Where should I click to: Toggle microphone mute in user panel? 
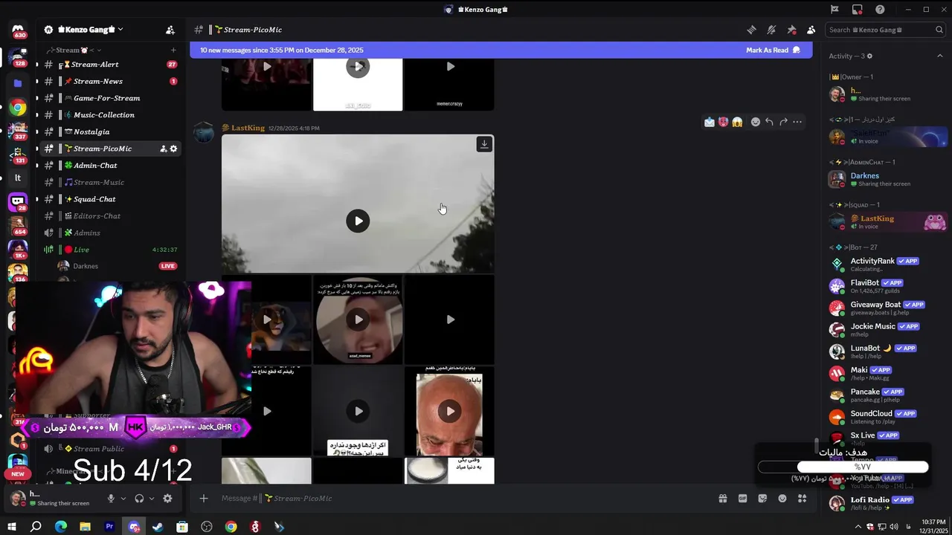pos(111,499)
